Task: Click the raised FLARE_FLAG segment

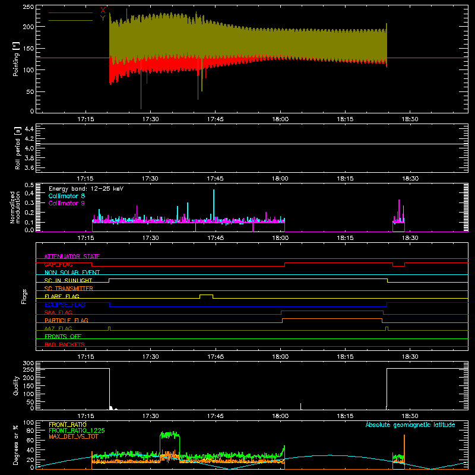Action: [206, 294]
